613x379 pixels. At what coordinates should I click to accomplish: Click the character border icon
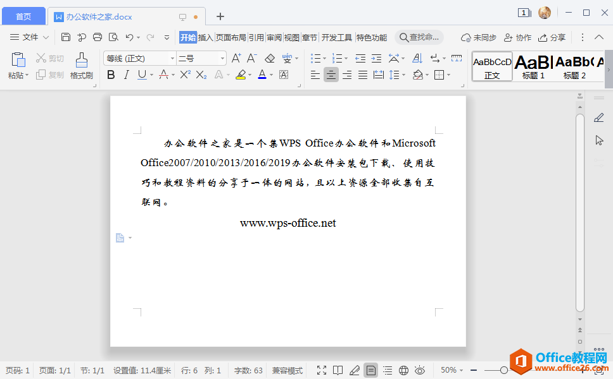284,75
